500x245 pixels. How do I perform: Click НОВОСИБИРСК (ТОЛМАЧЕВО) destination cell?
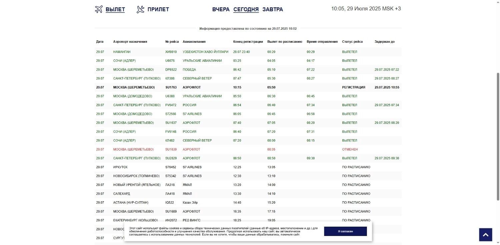click(136, 176)
